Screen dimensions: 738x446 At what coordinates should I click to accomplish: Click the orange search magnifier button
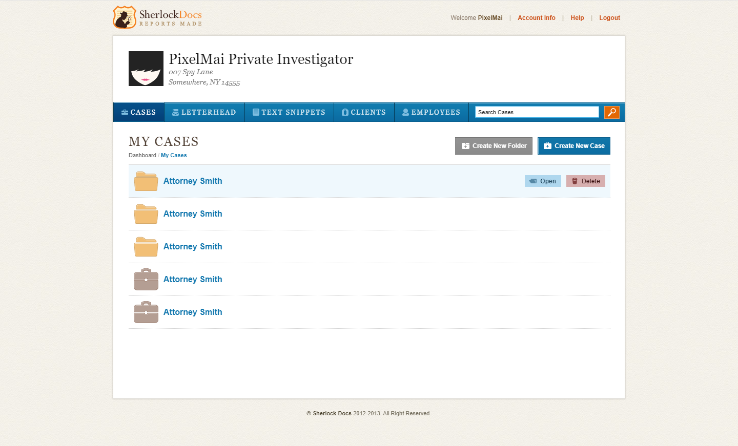coord(612,112)
